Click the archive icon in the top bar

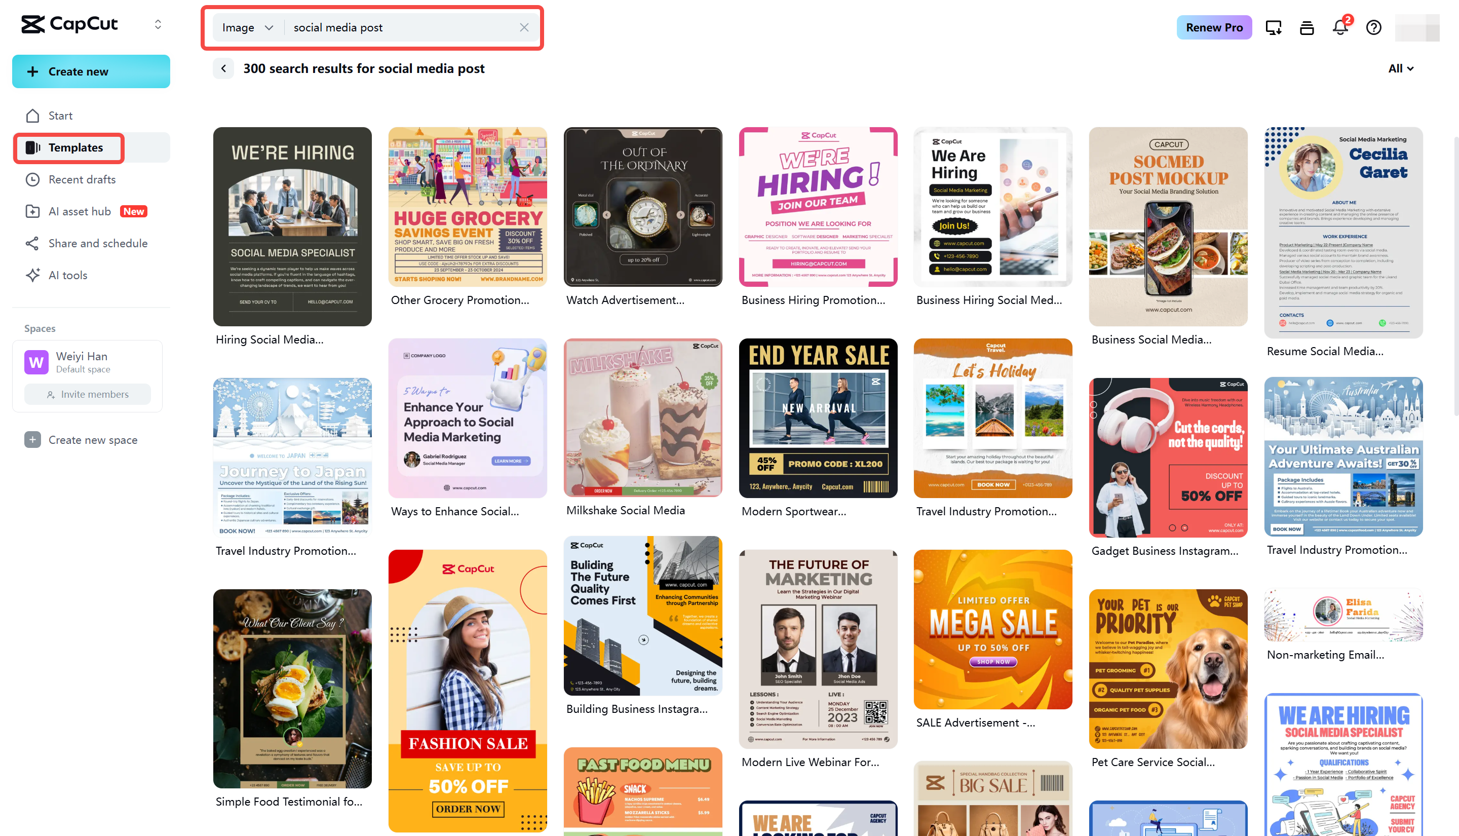pyautogui.click(x=1307, y=27)
